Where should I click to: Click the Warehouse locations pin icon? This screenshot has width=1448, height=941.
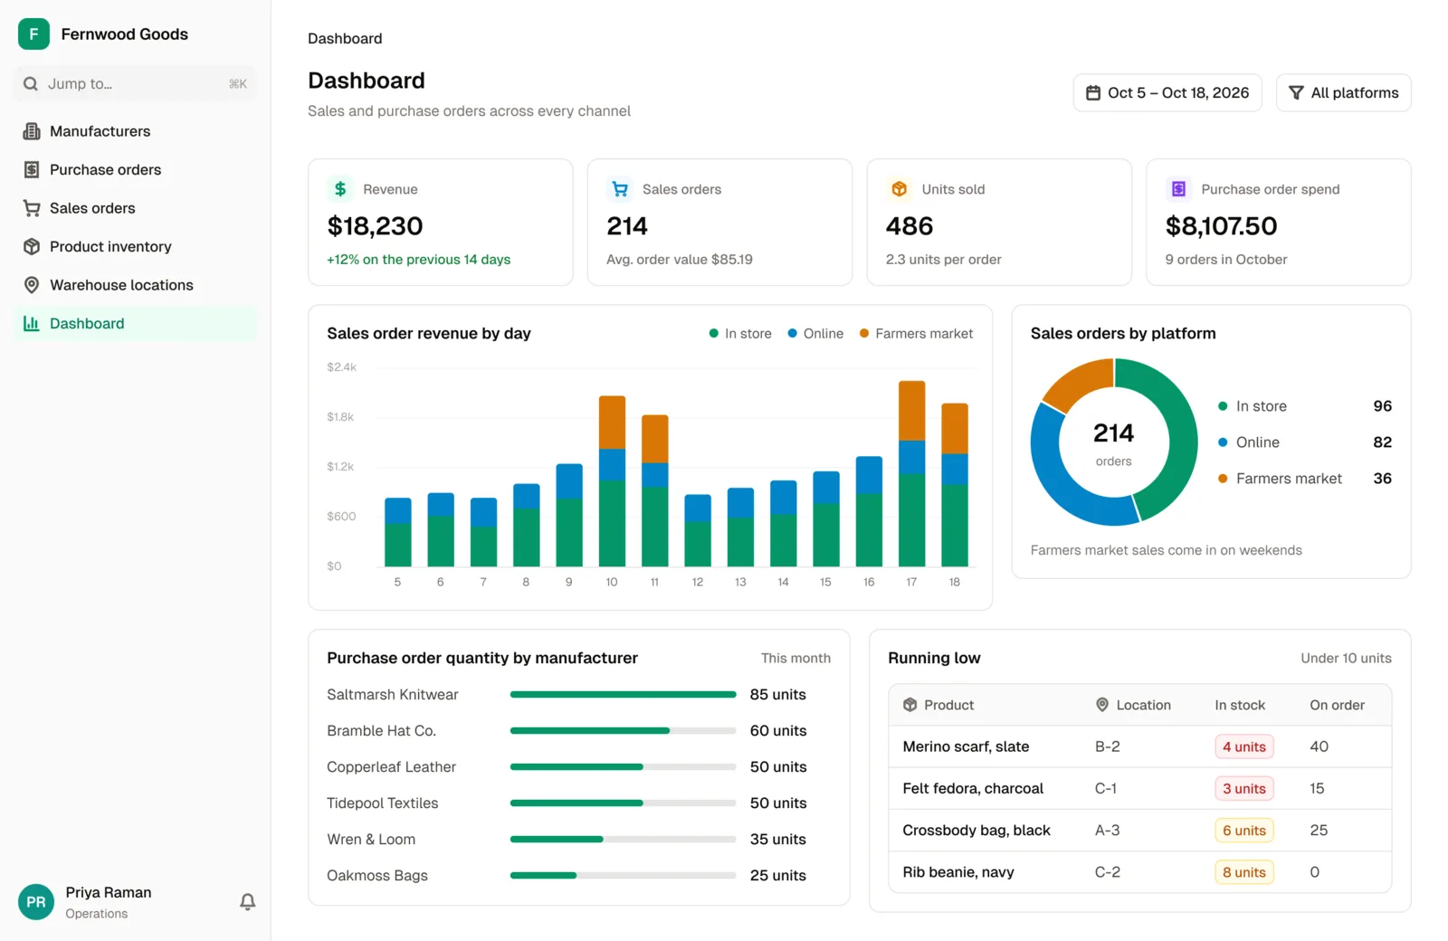[x=32, y=285]
